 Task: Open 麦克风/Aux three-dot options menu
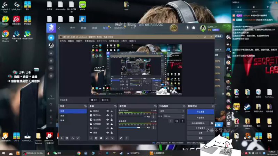[154, 117]
